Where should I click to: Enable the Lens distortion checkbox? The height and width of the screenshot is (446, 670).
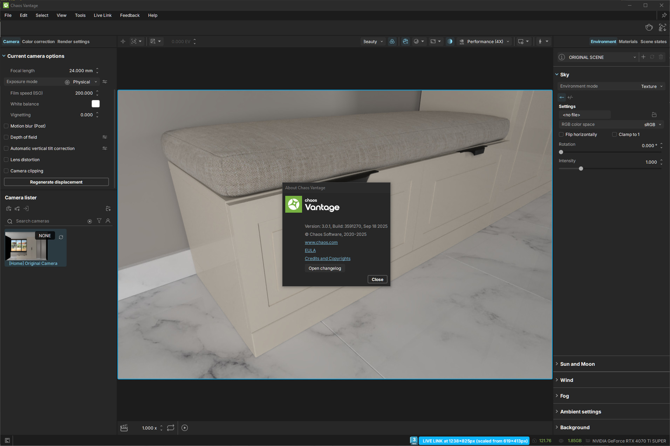coord(6,160)
